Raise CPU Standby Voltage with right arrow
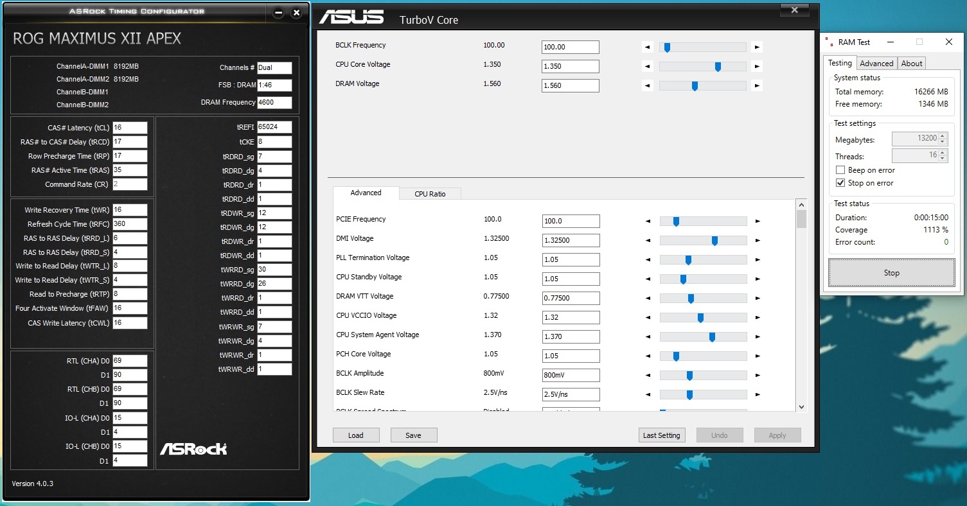This screenshot has width=967, height=506. pos(758,279)
